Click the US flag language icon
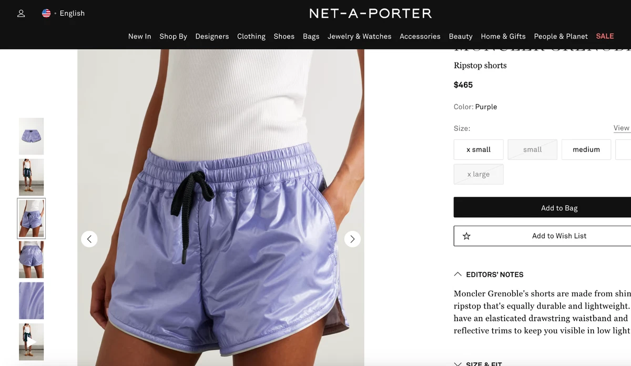The image size is (631, 366). (46, 13)
